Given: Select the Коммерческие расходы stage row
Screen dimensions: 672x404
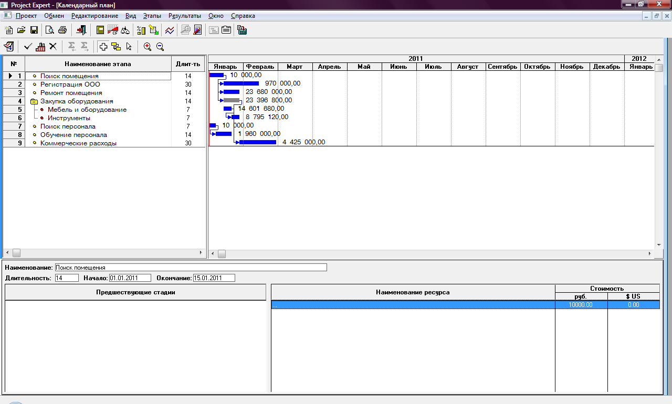Looking at the screenshot, I should click(x=78, y=143).
